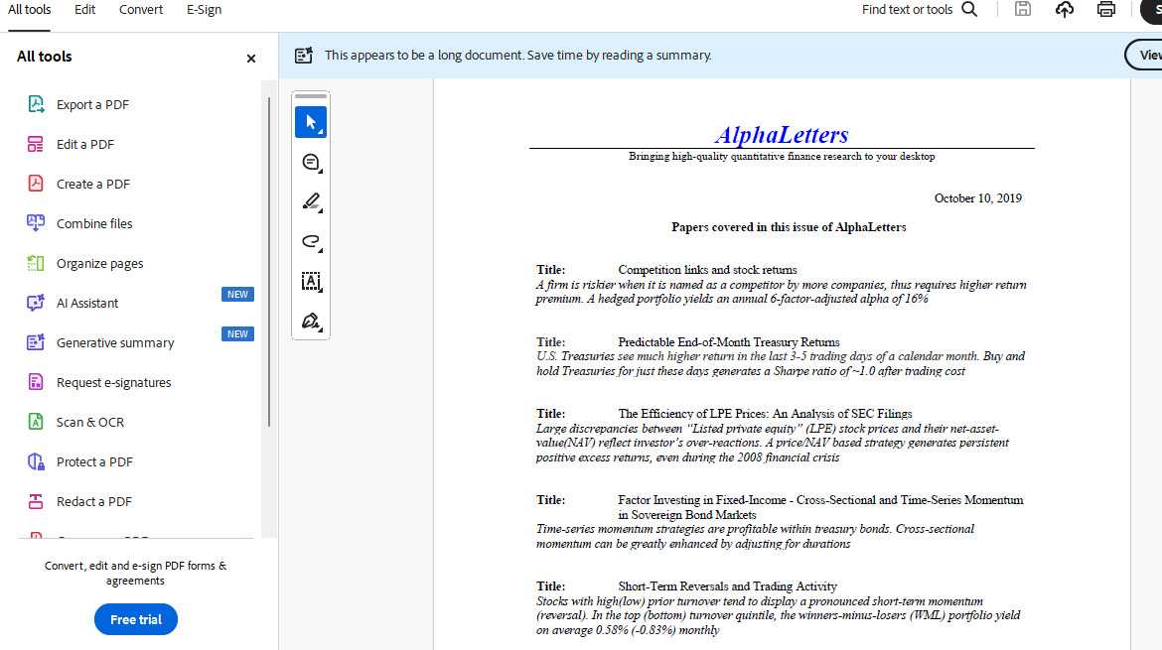Click the summary banner icon
The height and width of the screenshot is (650, 1162).
click(304, 56)
